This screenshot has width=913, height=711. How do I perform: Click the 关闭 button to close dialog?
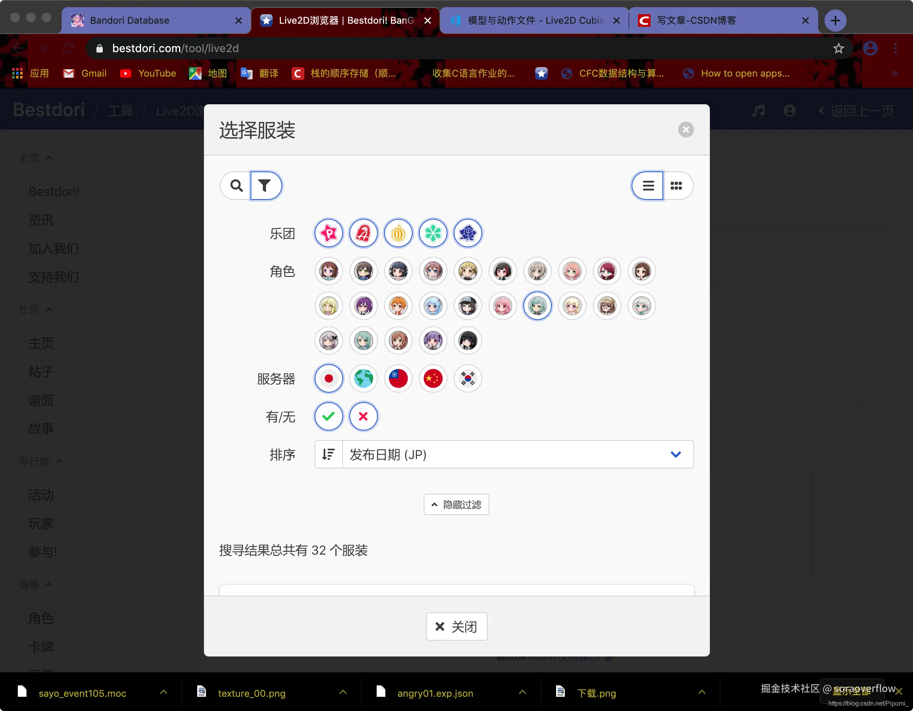[x=456, y=626]
